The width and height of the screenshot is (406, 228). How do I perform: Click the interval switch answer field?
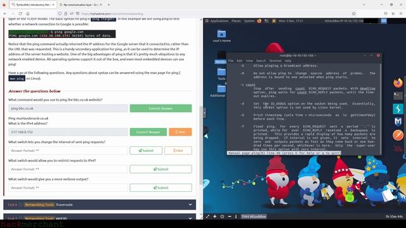68,151
